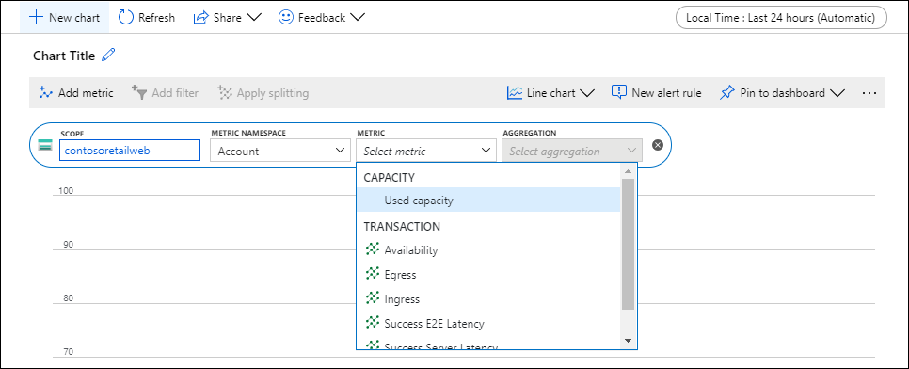Viewport: 909px width, 369px height.
Task: Open the Line chart type dropdown arrow
Action: (x=587, y=93)
